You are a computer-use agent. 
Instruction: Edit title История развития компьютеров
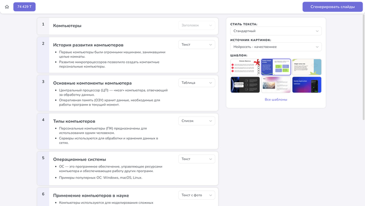(88, 45)
